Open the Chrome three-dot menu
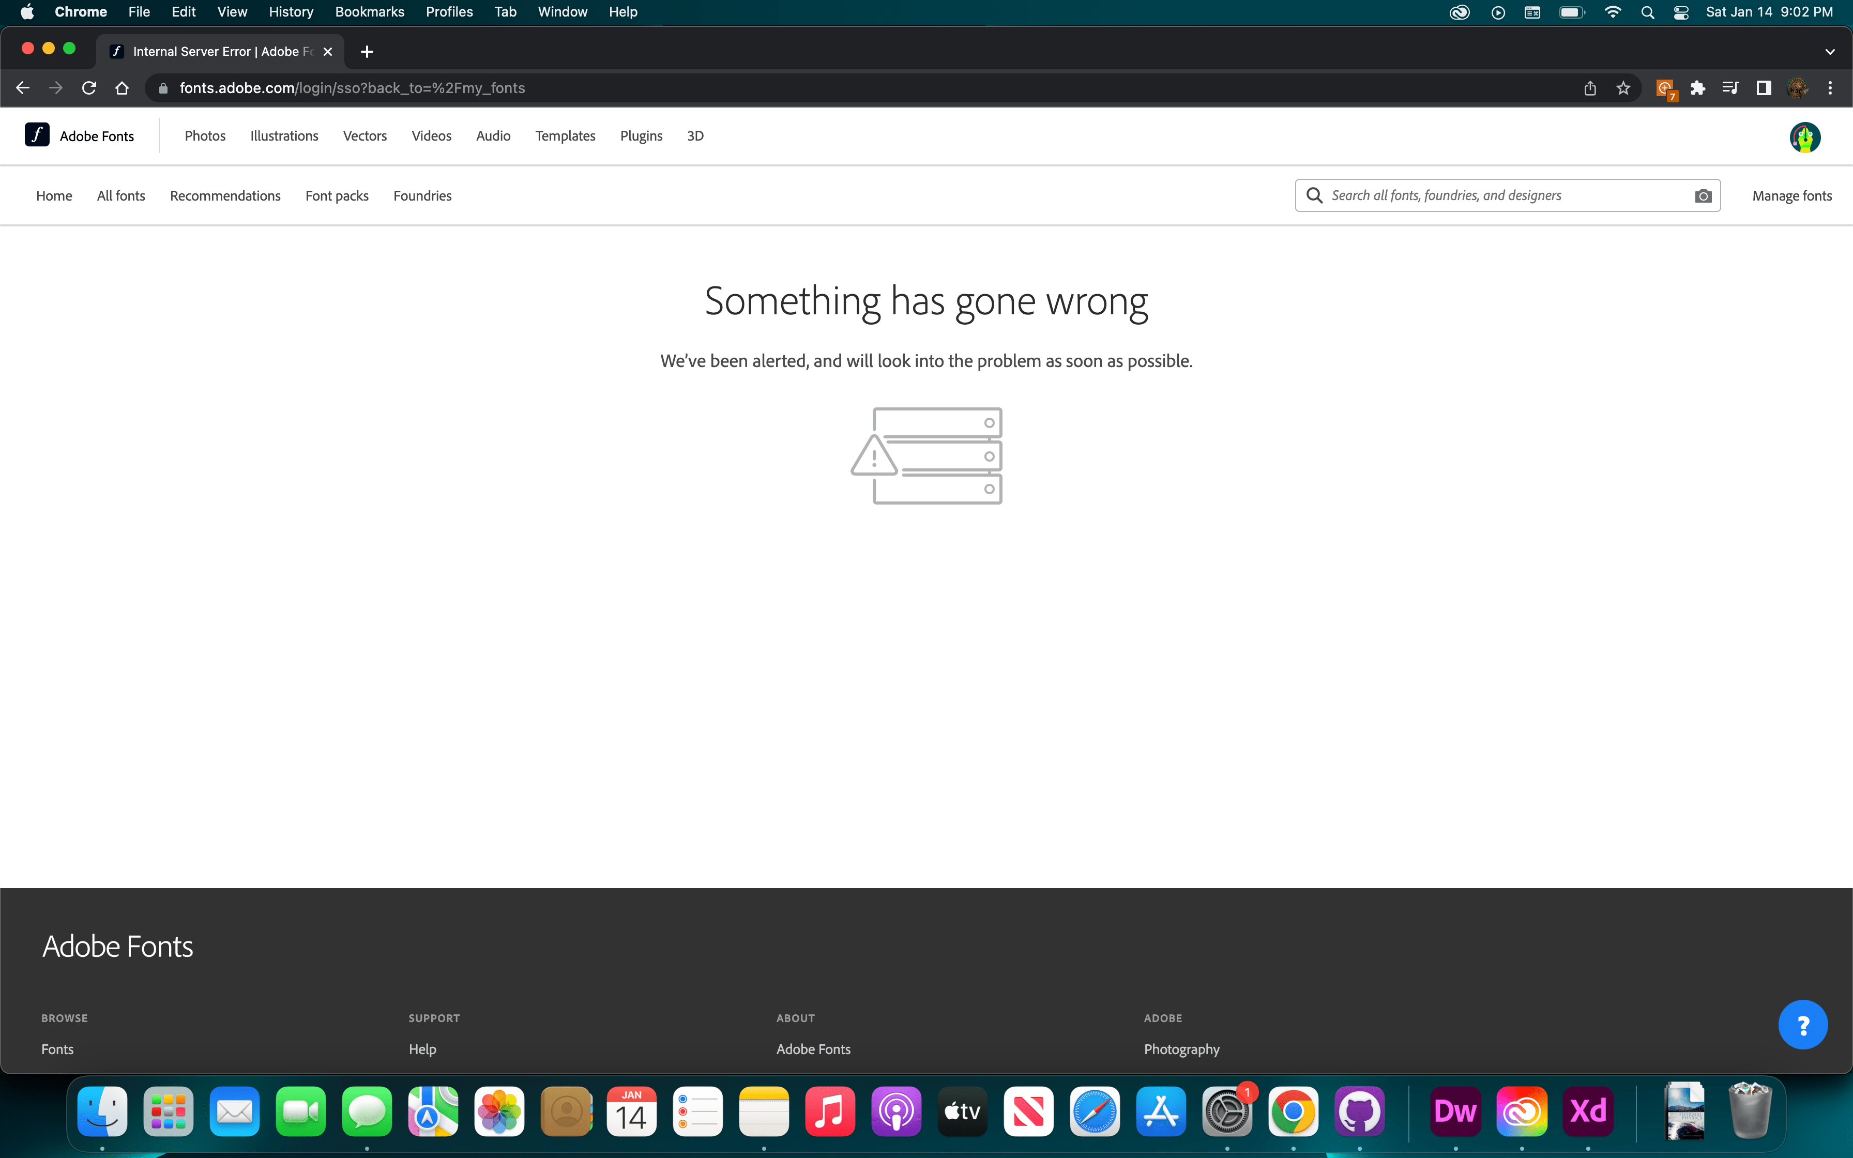Screen dimensions: 1853x1158 pyautogui.click(x=1830, y=87)
